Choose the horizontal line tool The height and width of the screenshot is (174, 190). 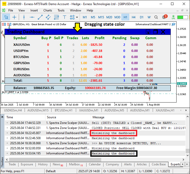tap(32, 17)
